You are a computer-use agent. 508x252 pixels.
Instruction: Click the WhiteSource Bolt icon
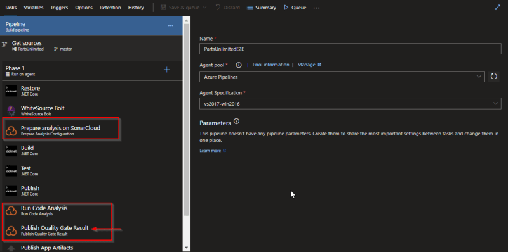click(11, 111)
